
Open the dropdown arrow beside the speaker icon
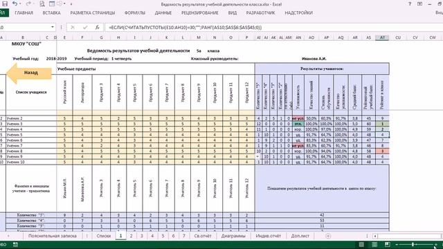(x=64, y=4)
